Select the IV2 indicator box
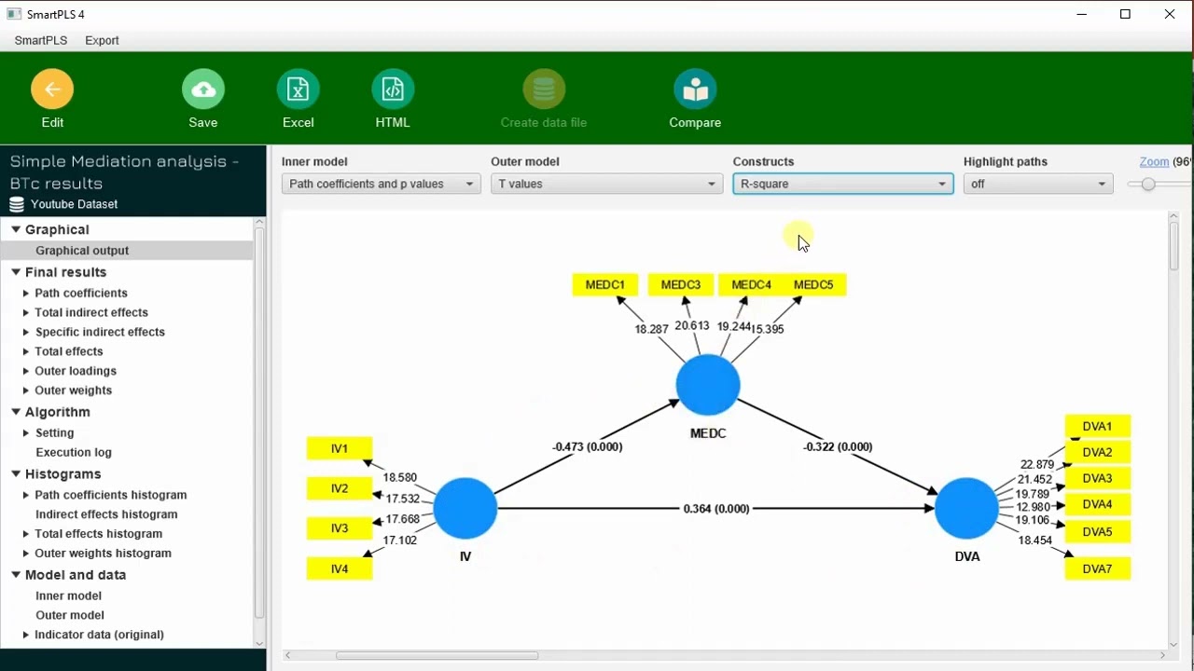Image resolution: width=1194 pixels, height=671 pixels. click(x=340, y=488)
